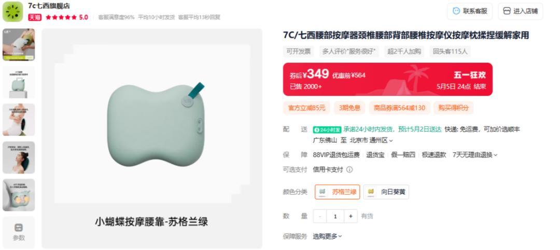Click the quantity input field
The image size is (560, 250).
click(x=335, y=216)
